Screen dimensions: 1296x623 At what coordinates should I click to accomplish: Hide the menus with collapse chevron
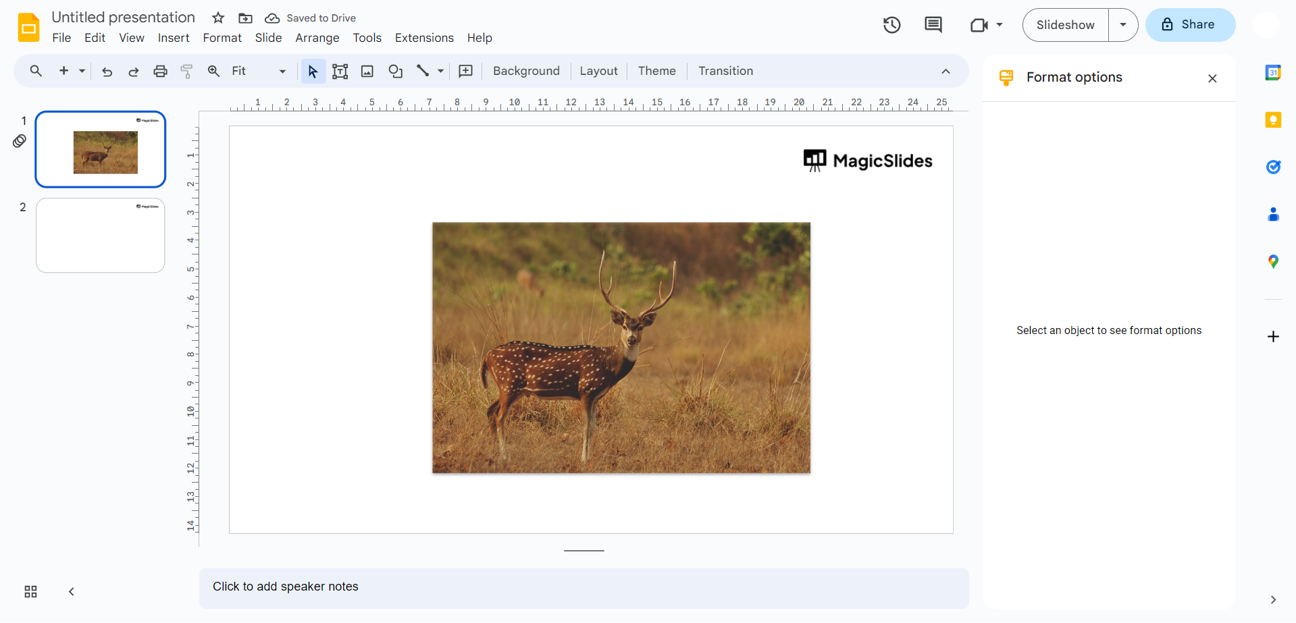[x=945, y=71]
